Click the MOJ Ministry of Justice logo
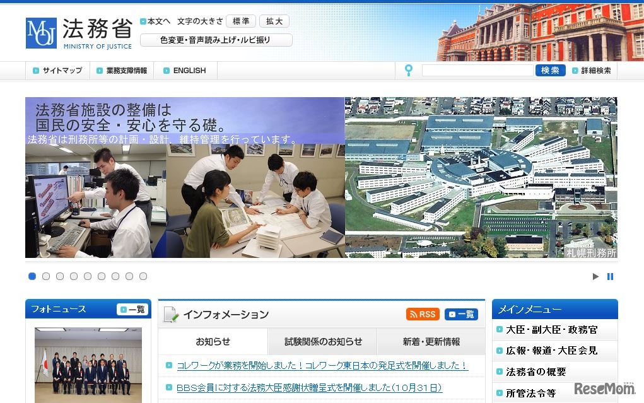Screen dimensions: 644x403 [x=79, y=33]
